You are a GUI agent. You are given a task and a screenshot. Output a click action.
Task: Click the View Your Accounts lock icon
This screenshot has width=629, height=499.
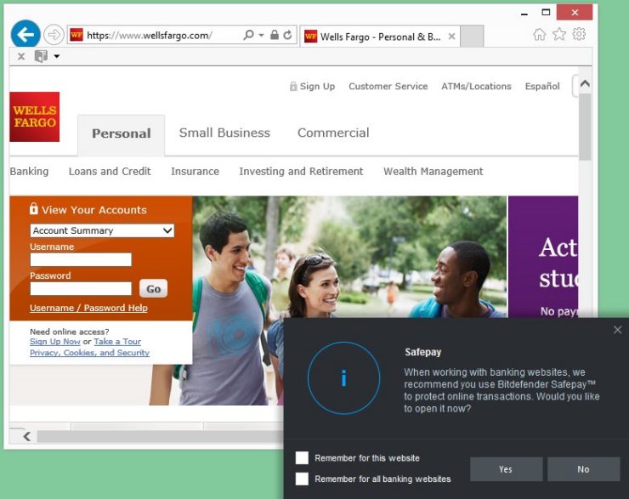tap(34, 208)
